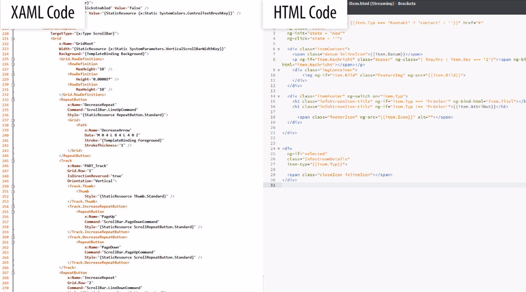
Task: Click the Orientation="Vertical" line
Action: [x=92, y=181]
